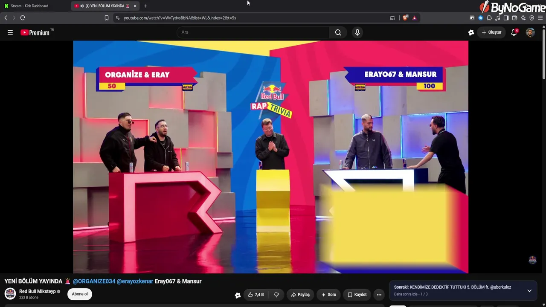Screen dimensions: 546x307
Task: Expand the Sonraki playlist panel chevron
Action: tap(529, 291)
